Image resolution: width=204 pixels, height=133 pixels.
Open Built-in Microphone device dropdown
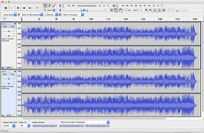(32, 15)
